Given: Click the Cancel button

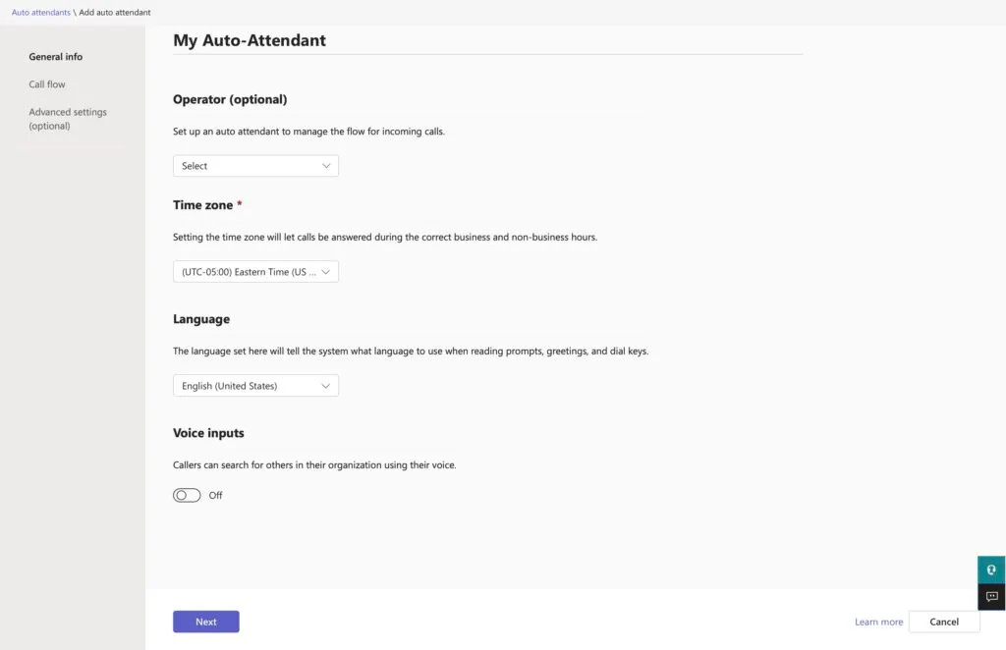Looking at the screenshot, I should (944, 622).
